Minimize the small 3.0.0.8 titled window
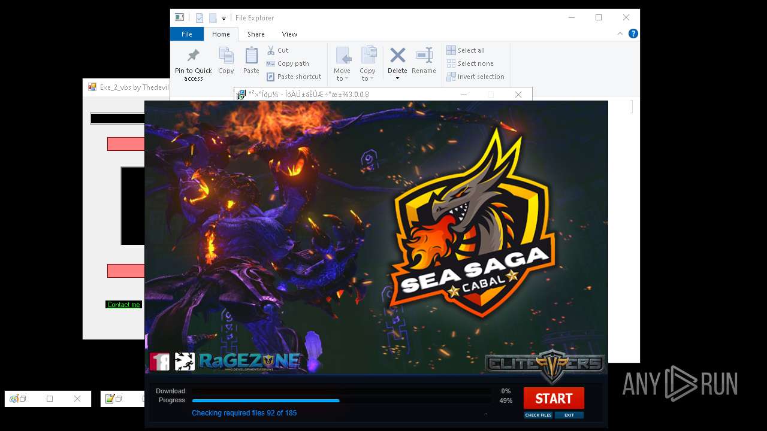Image resolution: width=767 pixels, height=431 pixels. [464, 95]
